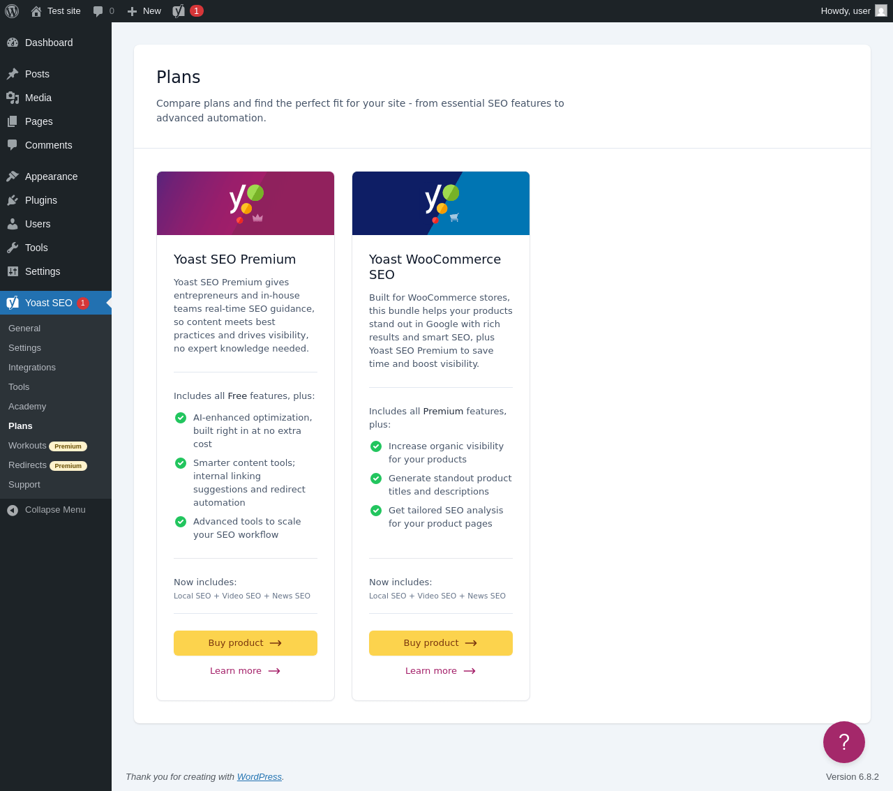Screen dimensions: 893x791
Task: Click the user avatar next to Howdy
Action: [x=881, y=10]
